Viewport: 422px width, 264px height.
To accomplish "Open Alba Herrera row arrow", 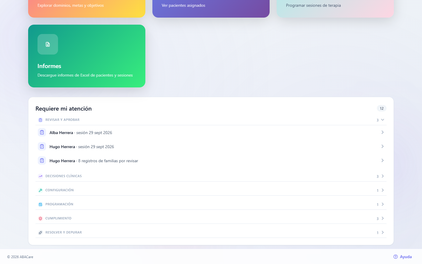I will coord(382,132).
